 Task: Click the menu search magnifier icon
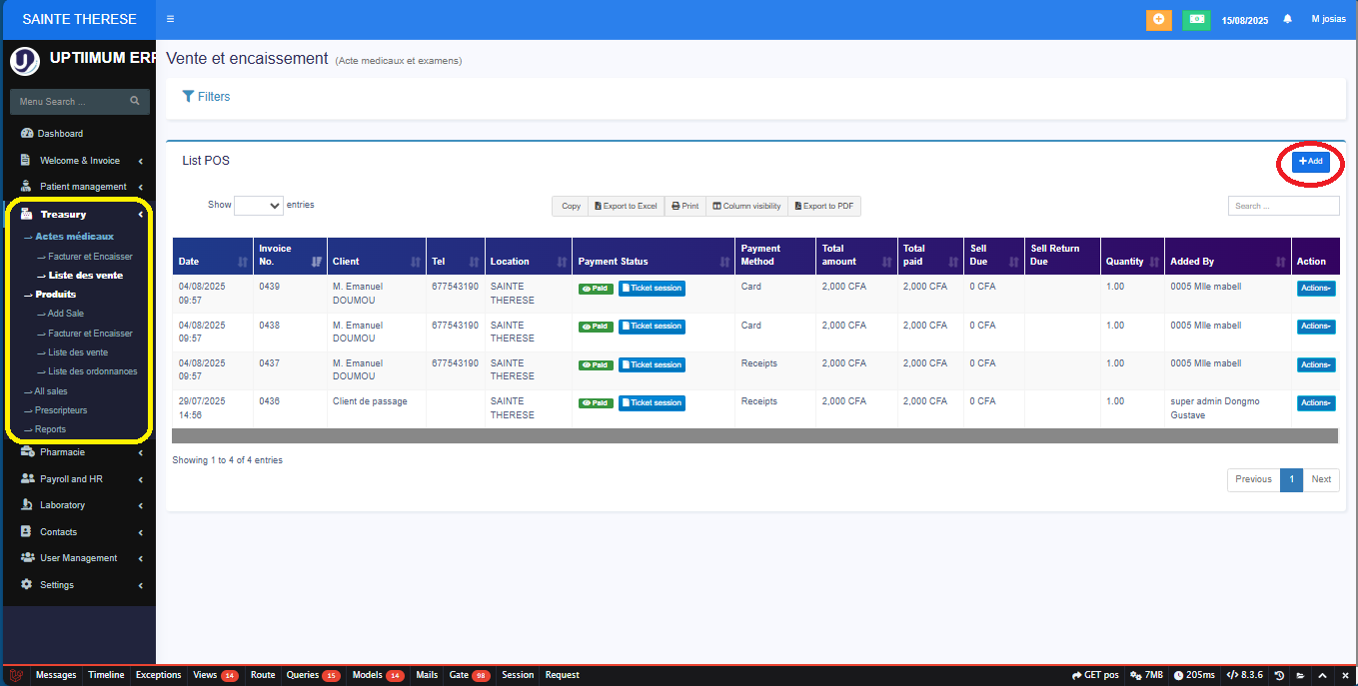tap(135, 101)
